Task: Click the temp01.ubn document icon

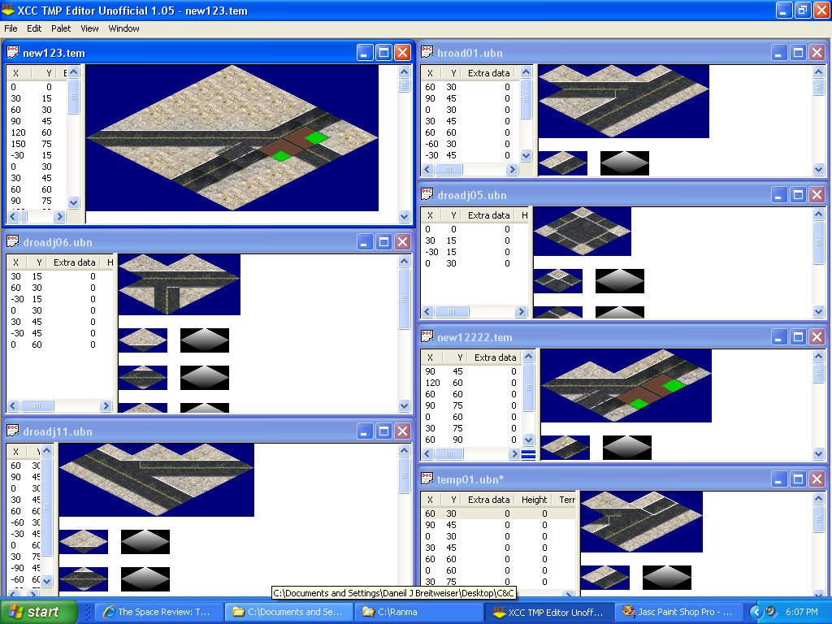Action: click(x=426, y=479)
